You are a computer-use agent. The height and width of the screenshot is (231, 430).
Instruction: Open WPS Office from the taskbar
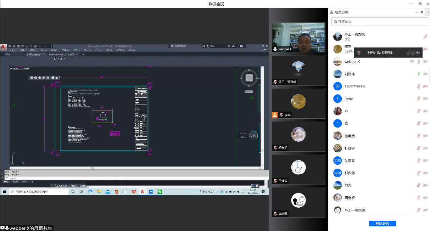pyautogui.click(x=134, y=192)
